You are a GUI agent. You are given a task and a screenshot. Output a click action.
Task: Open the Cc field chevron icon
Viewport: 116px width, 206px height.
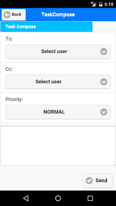pos(104,82)
